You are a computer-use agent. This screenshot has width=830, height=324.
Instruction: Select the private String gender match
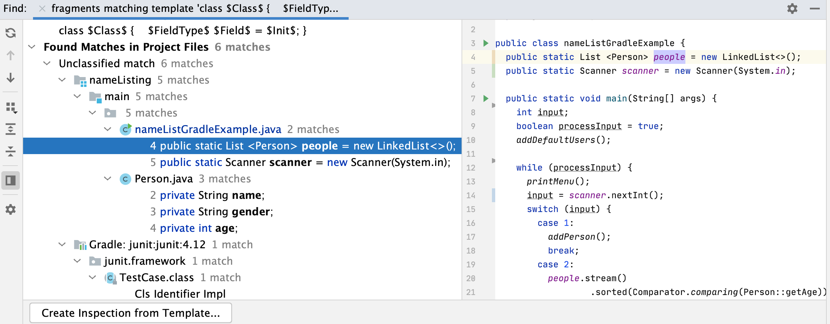pos(211,212)
